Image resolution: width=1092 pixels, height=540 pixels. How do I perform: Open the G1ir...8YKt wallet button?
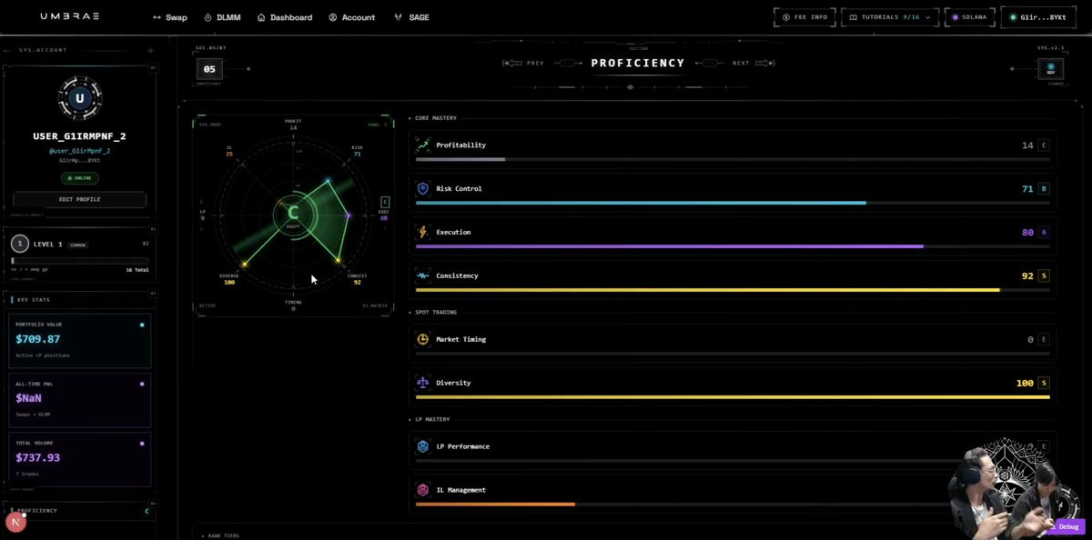point(1037,17)
